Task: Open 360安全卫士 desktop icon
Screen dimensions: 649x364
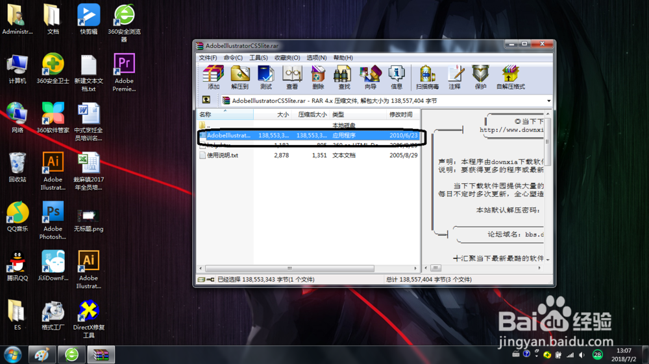Action: (x=53, y=69)
